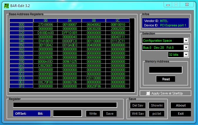
Task: Select the 00 column header
Action: point(46,21)
